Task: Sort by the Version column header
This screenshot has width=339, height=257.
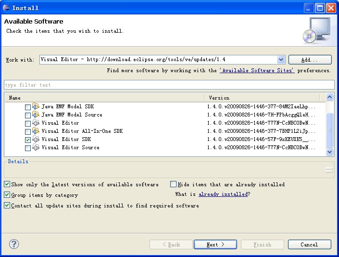Action: [262, 98]
